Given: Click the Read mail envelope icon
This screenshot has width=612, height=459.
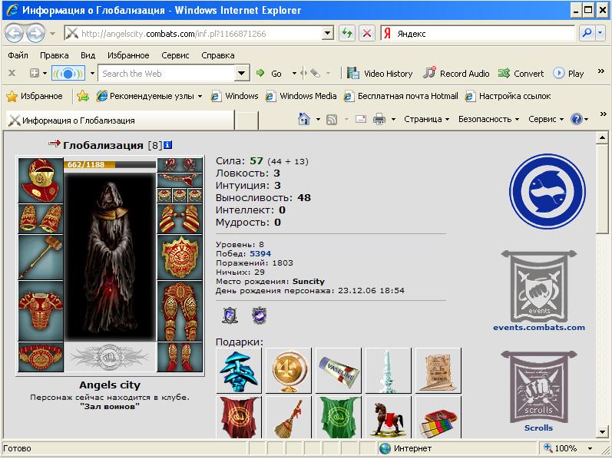Looking at the screenshot, I should (361, 119).
